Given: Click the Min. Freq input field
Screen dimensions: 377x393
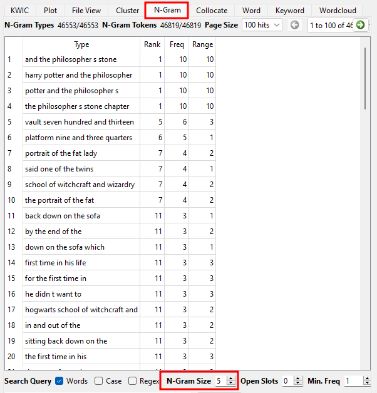Looking at the screenshot, I should (354, 381).
